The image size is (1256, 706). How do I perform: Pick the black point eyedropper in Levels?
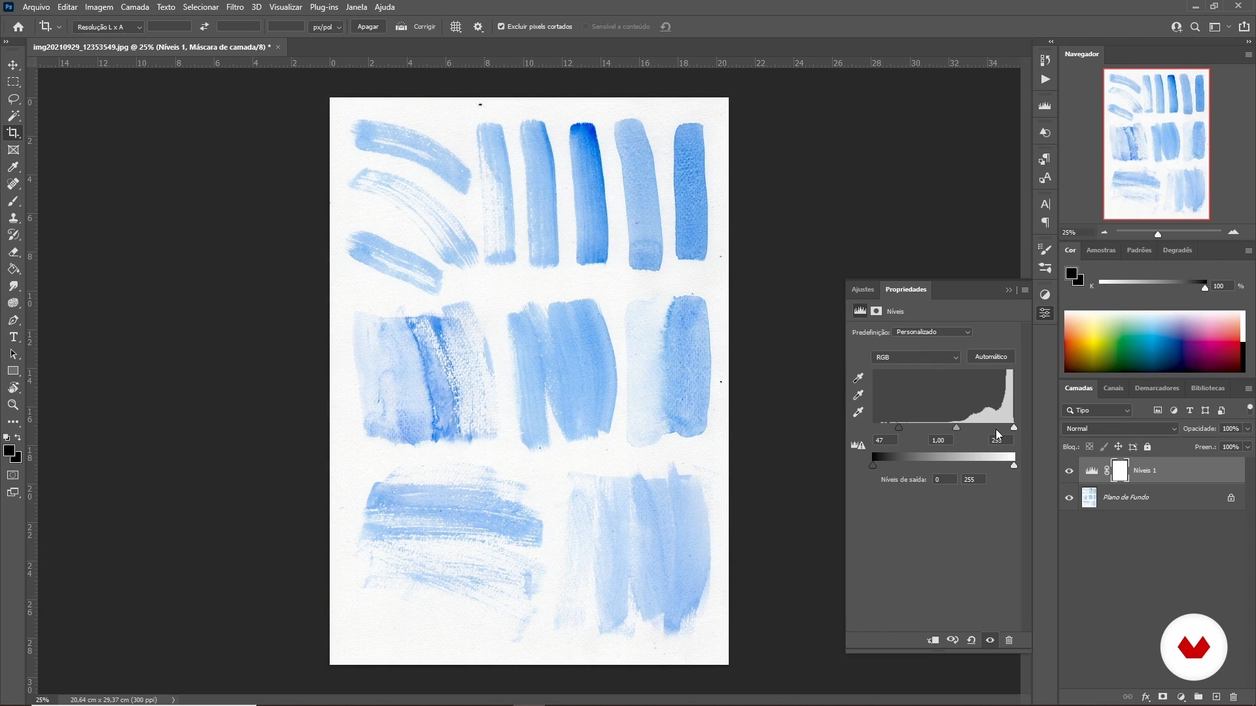tap(858, 378)
